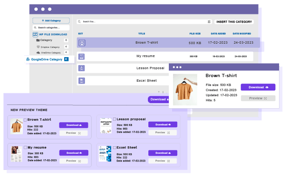Select the Dropbox Category item

pos(50,47)
